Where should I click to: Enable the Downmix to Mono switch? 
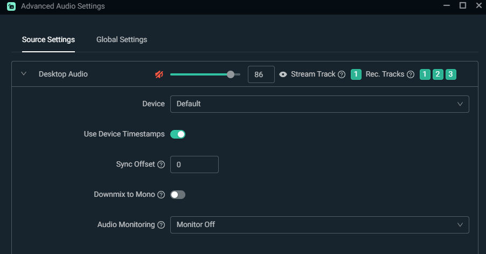(x=178, y=195)
